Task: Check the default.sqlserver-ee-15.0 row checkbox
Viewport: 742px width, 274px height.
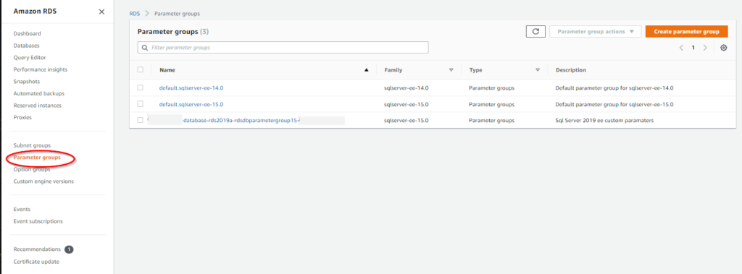Action: coord(140,104)
